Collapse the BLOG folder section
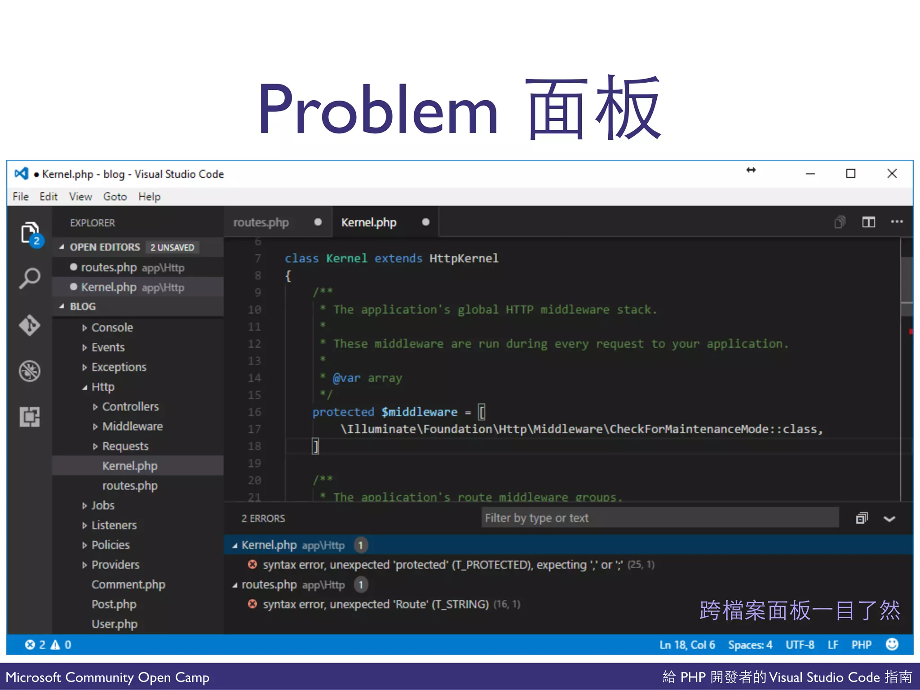The width and height of the screenshot is (920, 690). [62, 306]
